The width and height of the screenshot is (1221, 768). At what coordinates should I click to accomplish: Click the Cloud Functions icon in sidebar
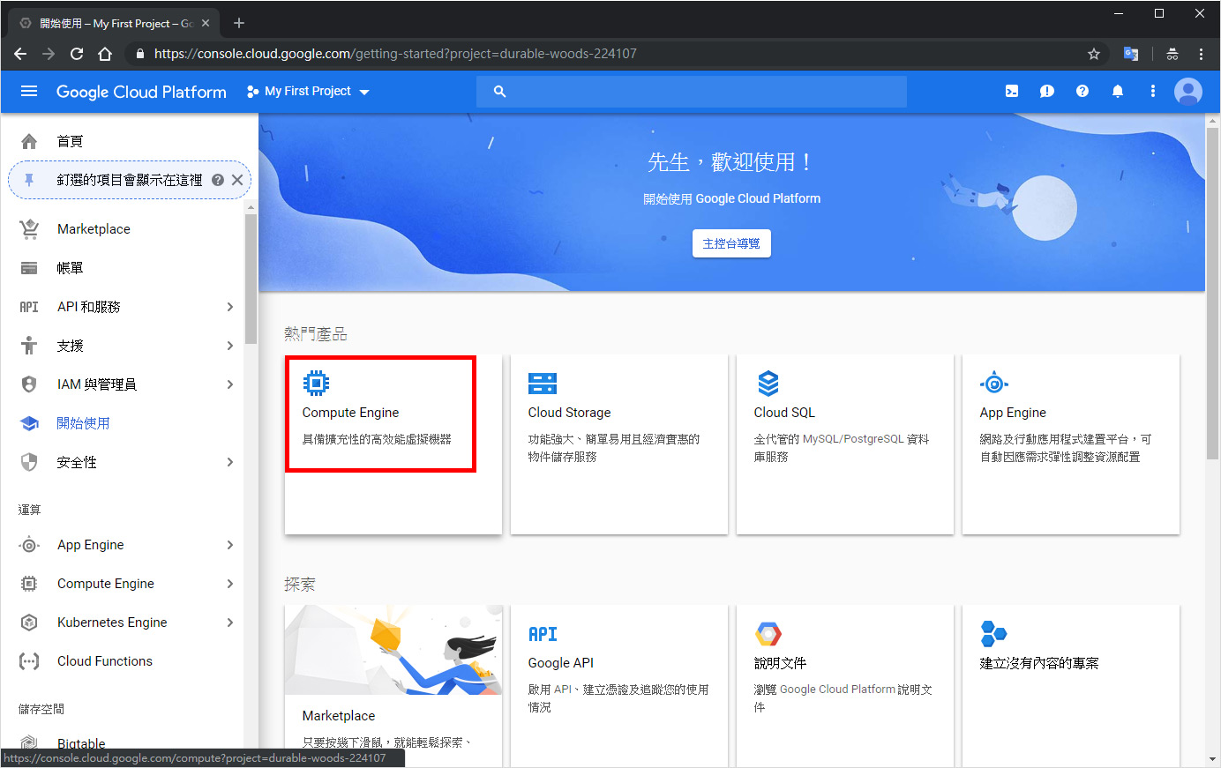(x=29, y=661)
